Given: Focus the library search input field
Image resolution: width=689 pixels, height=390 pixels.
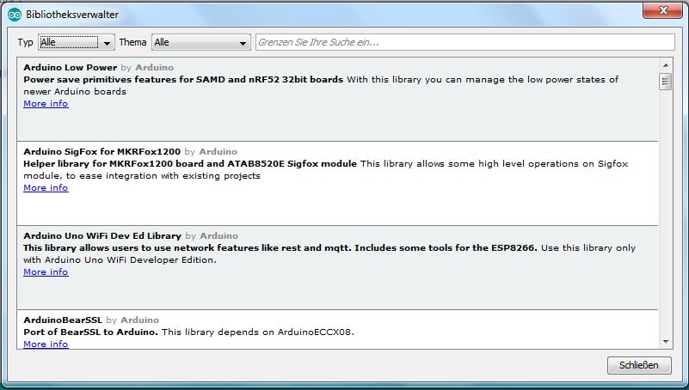Looking at the screenshot, I should coord(464,42).
